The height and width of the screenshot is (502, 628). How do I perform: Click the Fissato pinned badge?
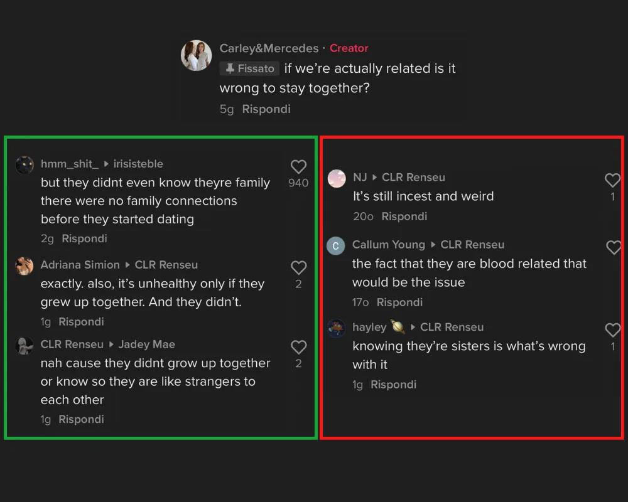[x=250, y=68]
